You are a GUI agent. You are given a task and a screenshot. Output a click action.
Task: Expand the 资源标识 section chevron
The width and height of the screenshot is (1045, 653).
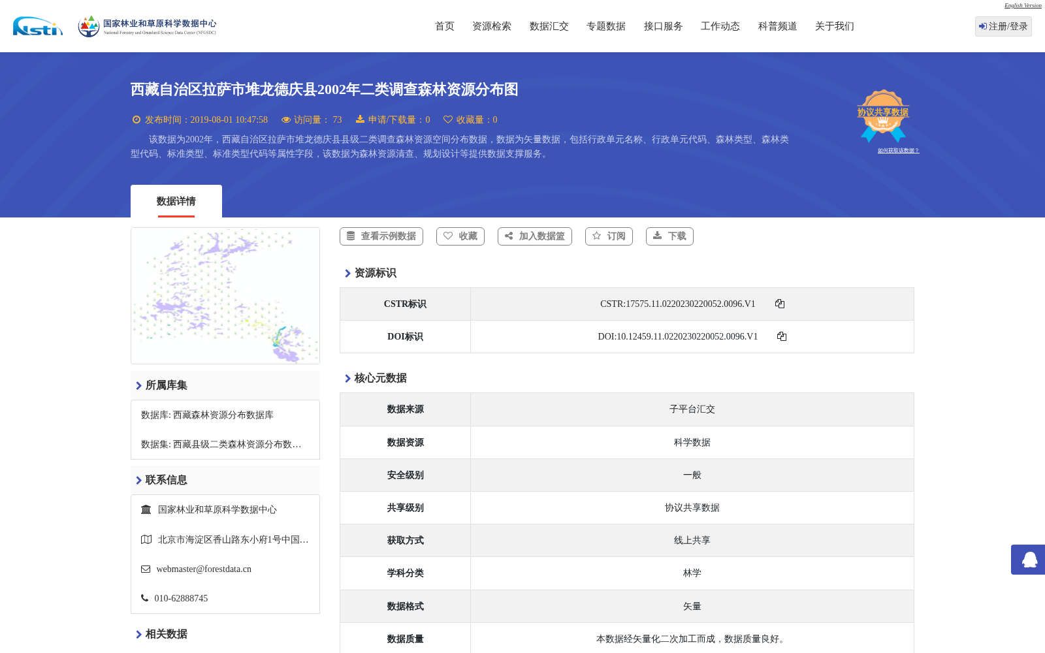[347, 274]
